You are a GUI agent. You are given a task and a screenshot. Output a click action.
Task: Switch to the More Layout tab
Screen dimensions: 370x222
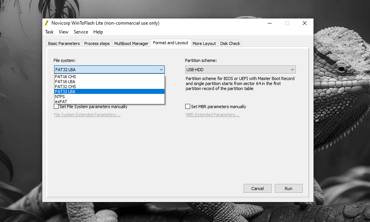click(x=204, y=43)
